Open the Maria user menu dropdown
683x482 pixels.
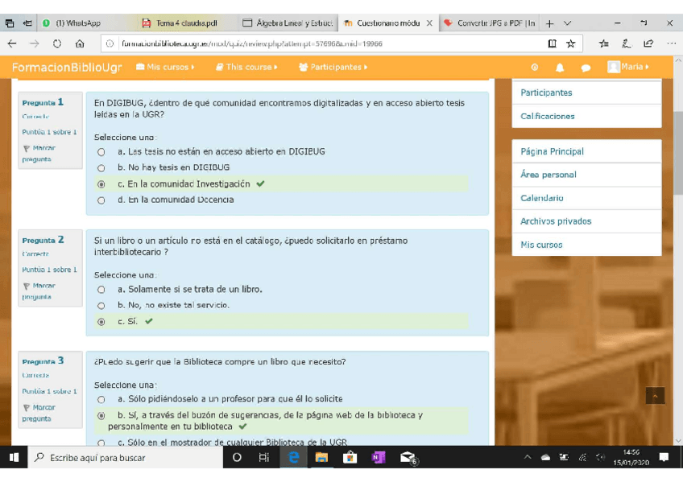pyautogui.click(x=628, y=67)
